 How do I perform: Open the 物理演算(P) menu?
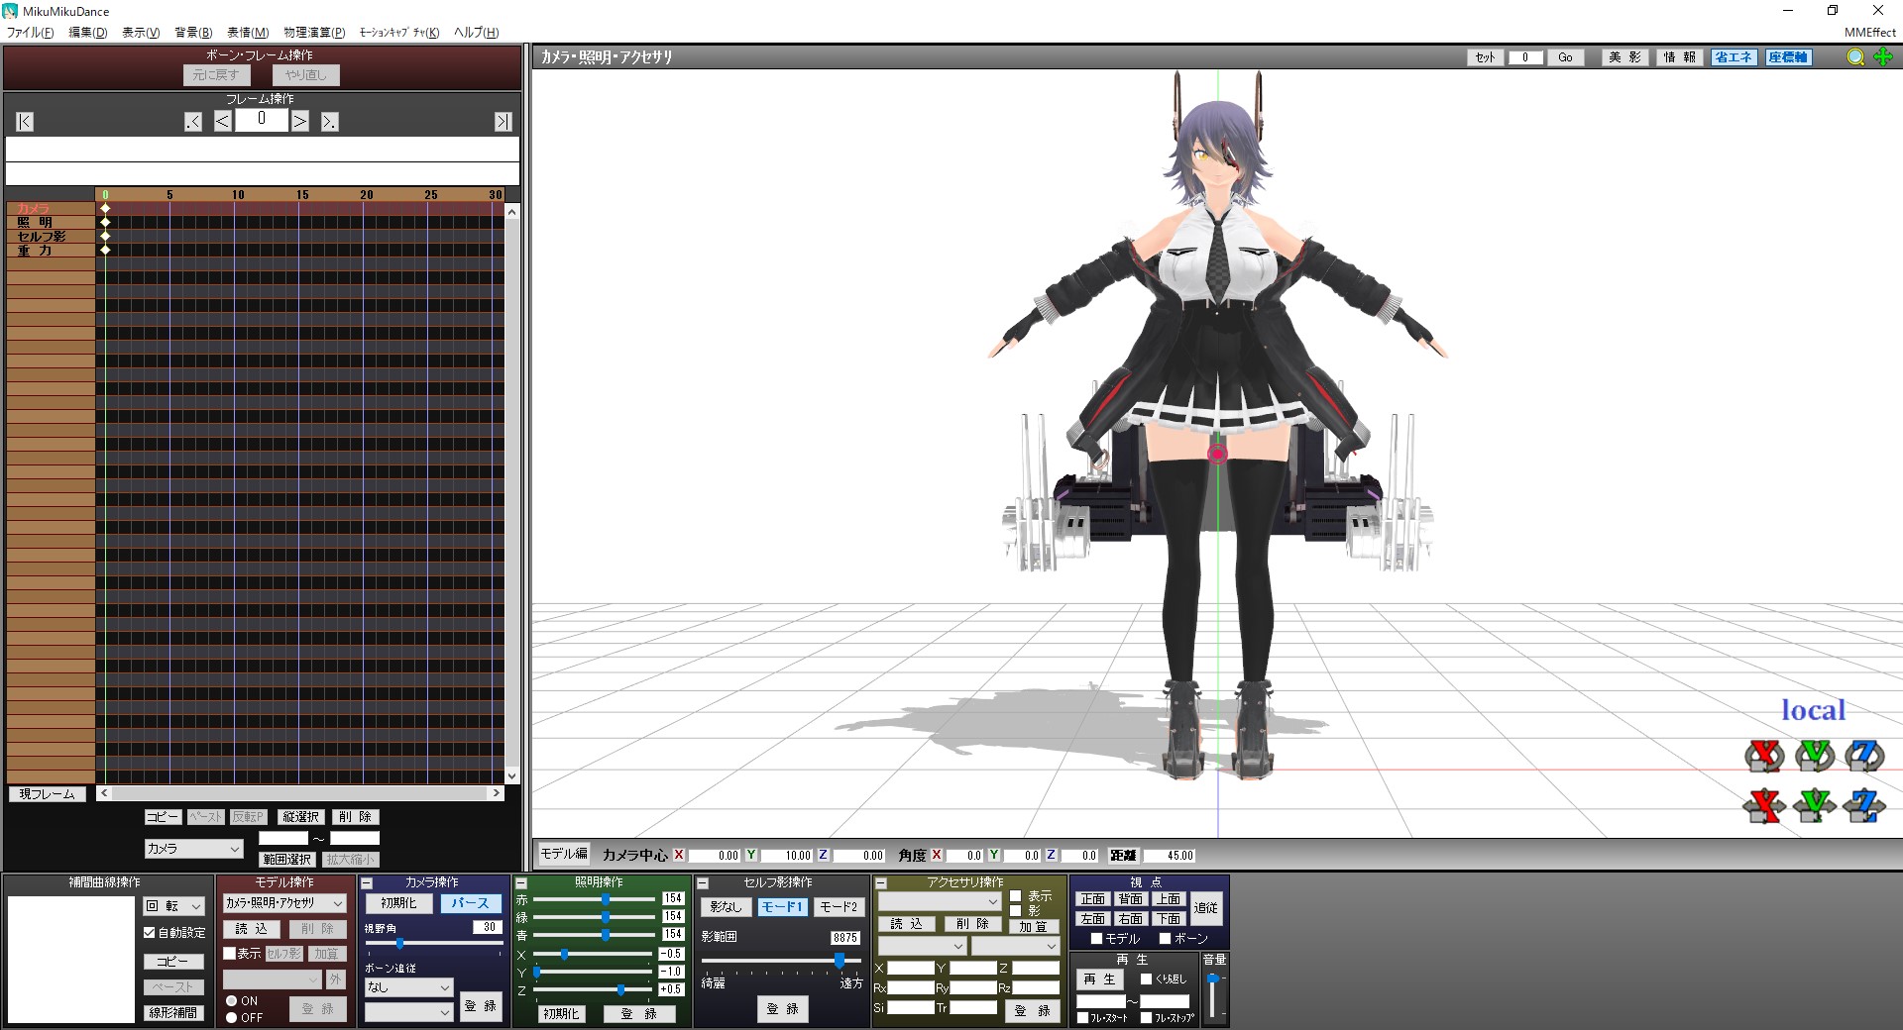(x=314, y=33)
